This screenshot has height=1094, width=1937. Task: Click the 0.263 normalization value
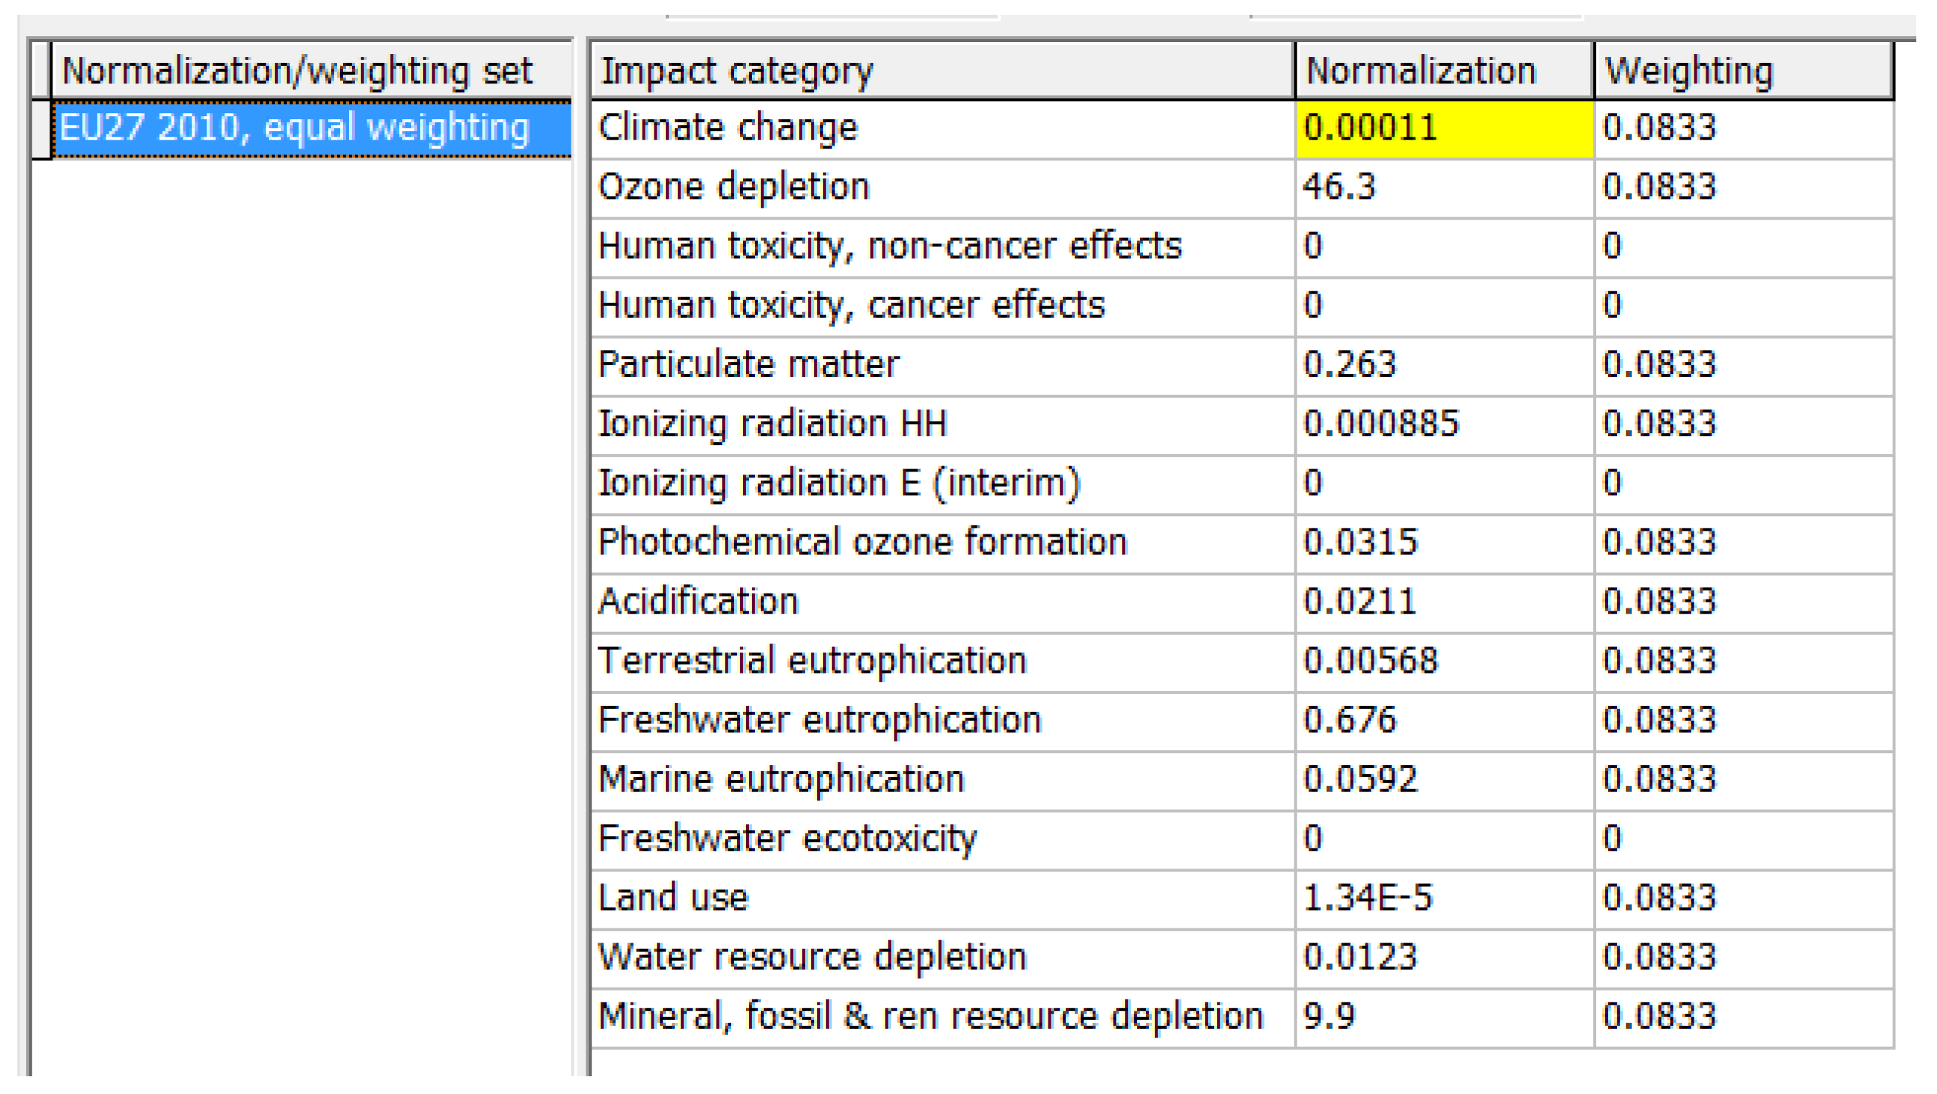(x=1445, y=366)
